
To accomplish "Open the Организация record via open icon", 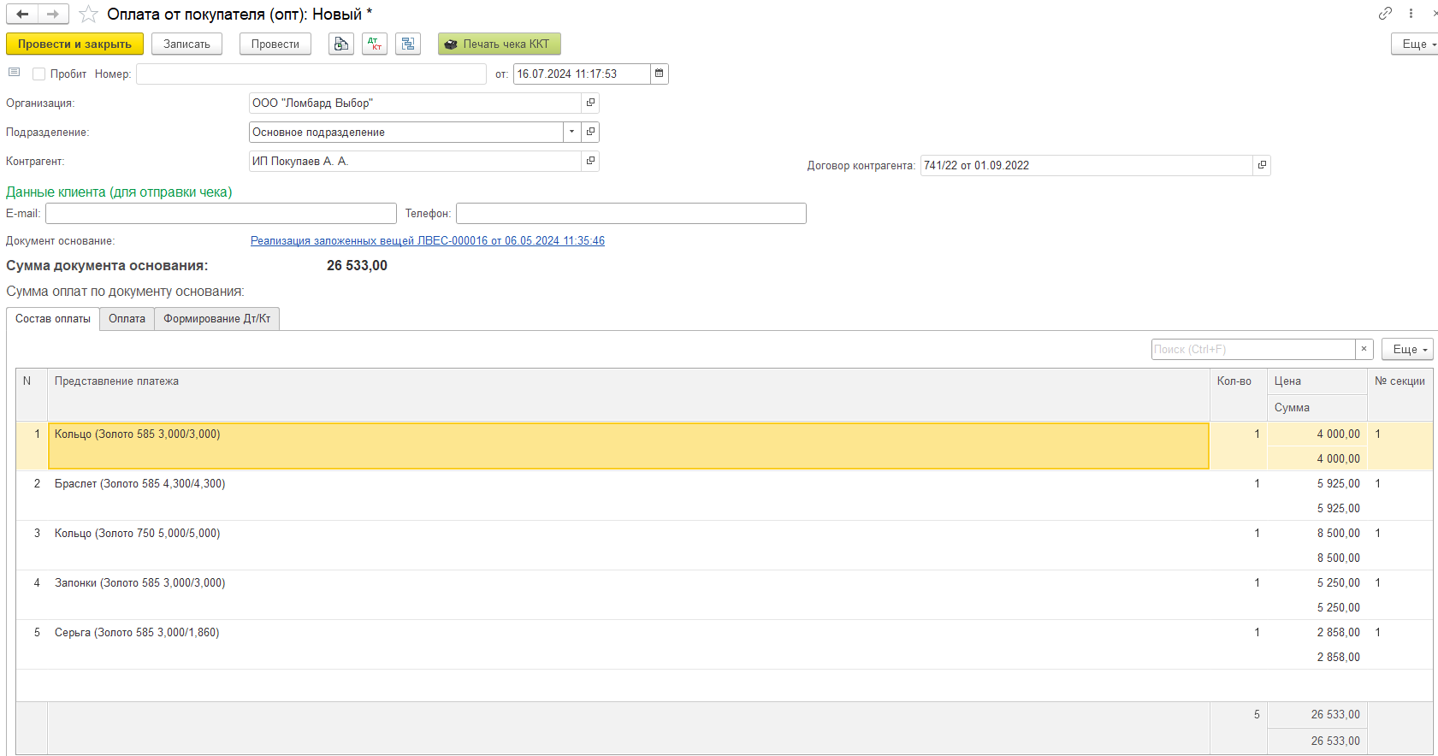I will [x=590, y=103].
